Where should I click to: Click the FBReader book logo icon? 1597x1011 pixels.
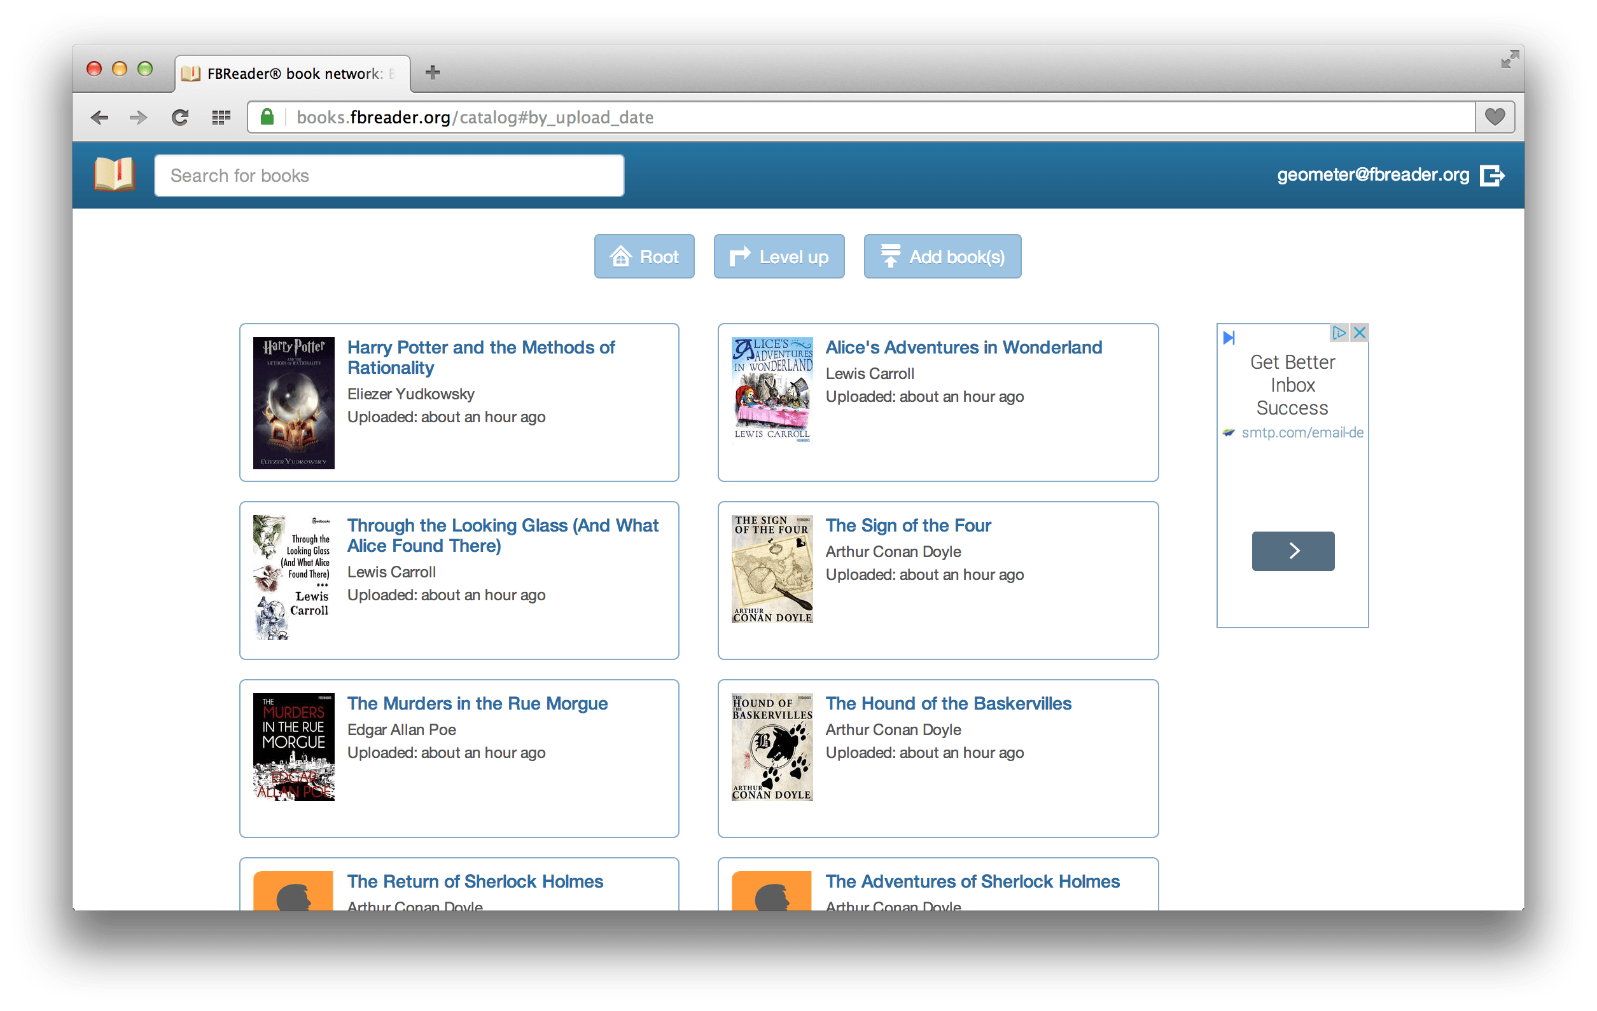click(x=114, y=174)
